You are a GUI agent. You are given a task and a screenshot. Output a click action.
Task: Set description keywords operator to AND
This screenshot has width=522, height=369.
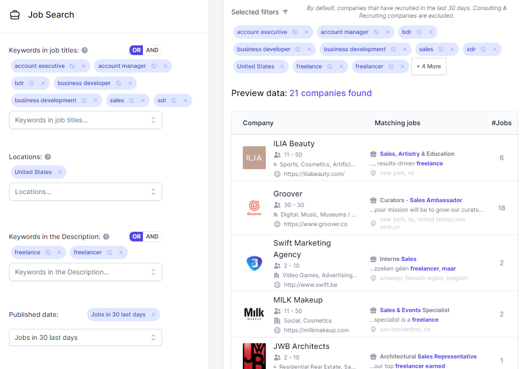pos(152,236)
